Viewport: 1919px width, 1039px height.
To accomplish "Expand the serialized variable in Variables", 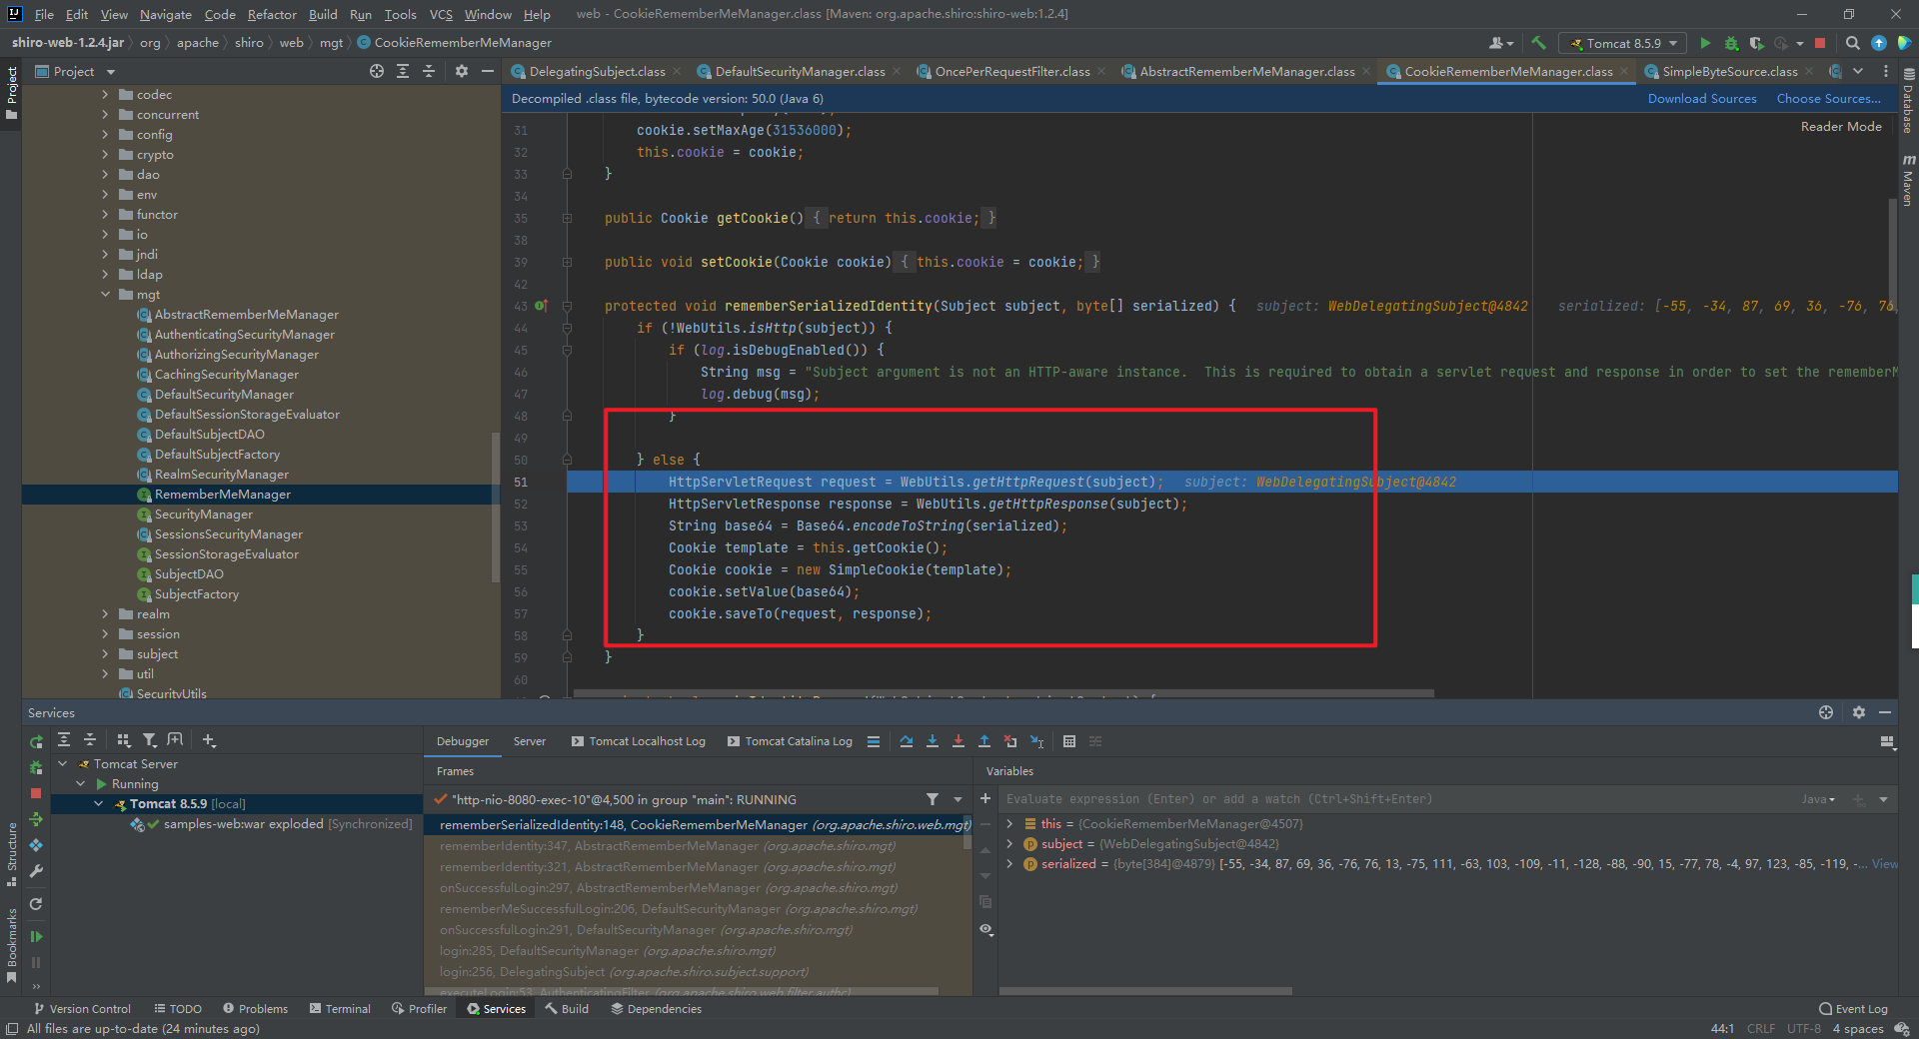I will click(1009, 864).
